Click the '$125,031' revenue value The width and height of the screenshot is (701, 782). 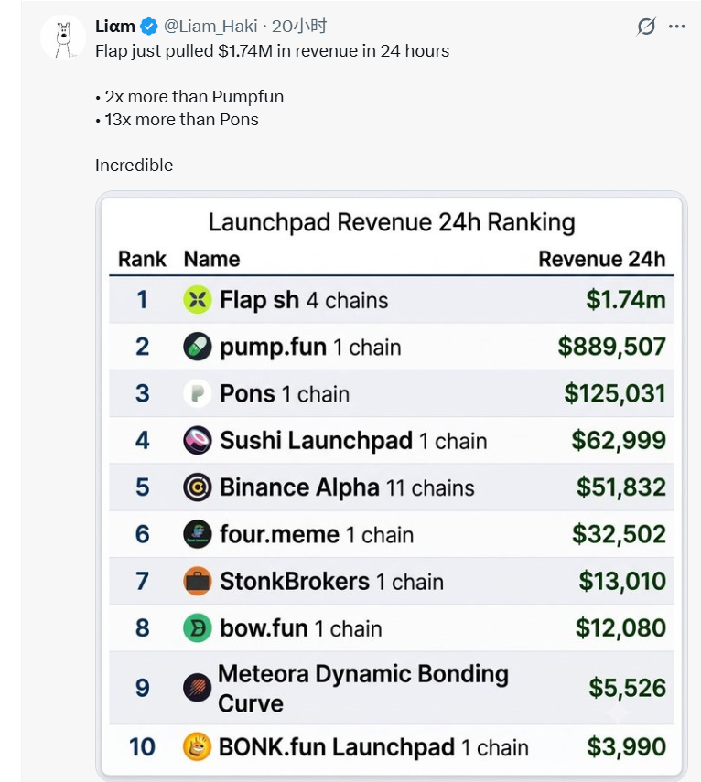pos(615,393)
